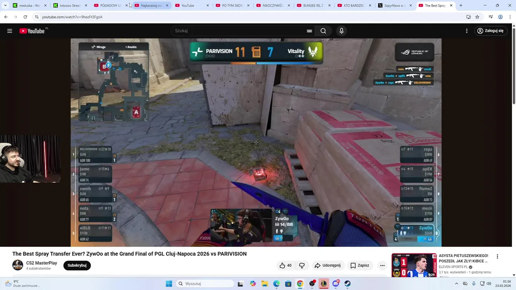Viewport: 516px width, 290px height.
Task: Open more actions menu below the video
Action: pos(382,265)
